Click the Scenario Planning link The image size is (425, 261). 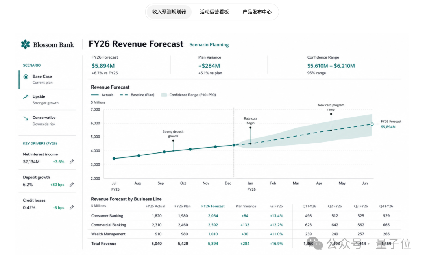pyautogui.click(x=209, y=45)
